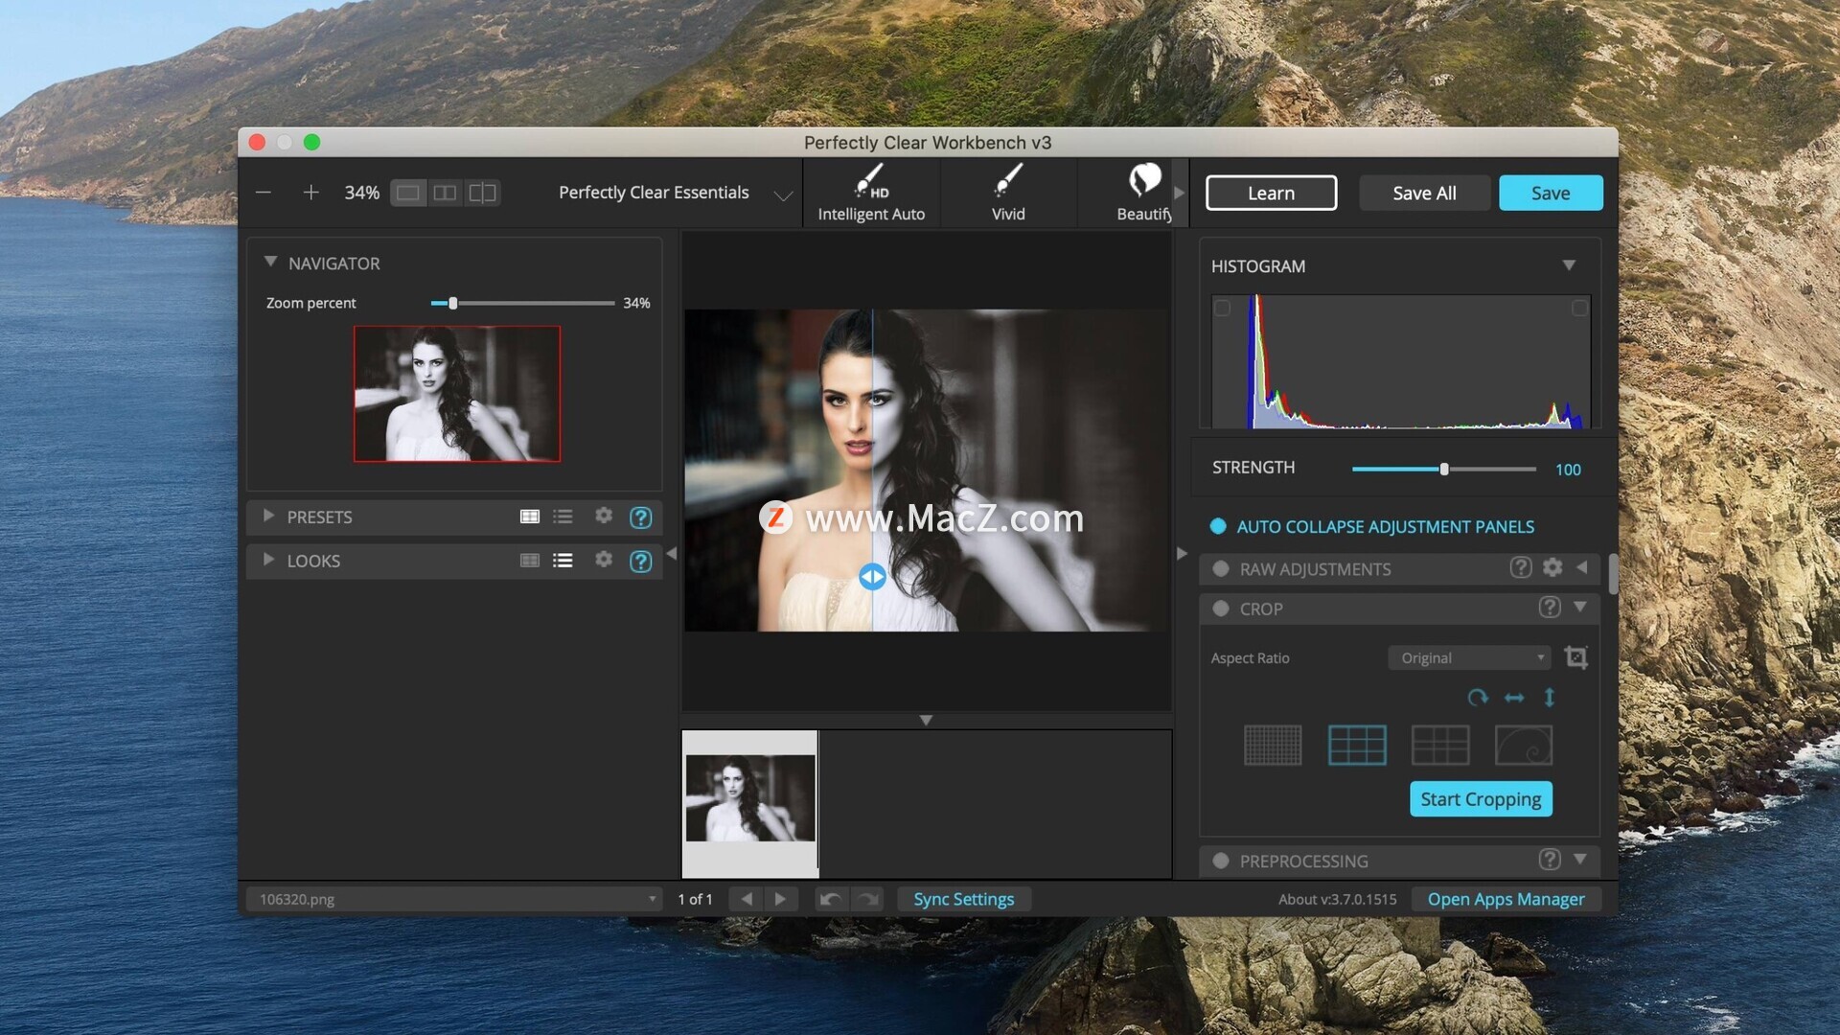
Task: Click the Save button
Action: click(x=1551, y=193)
